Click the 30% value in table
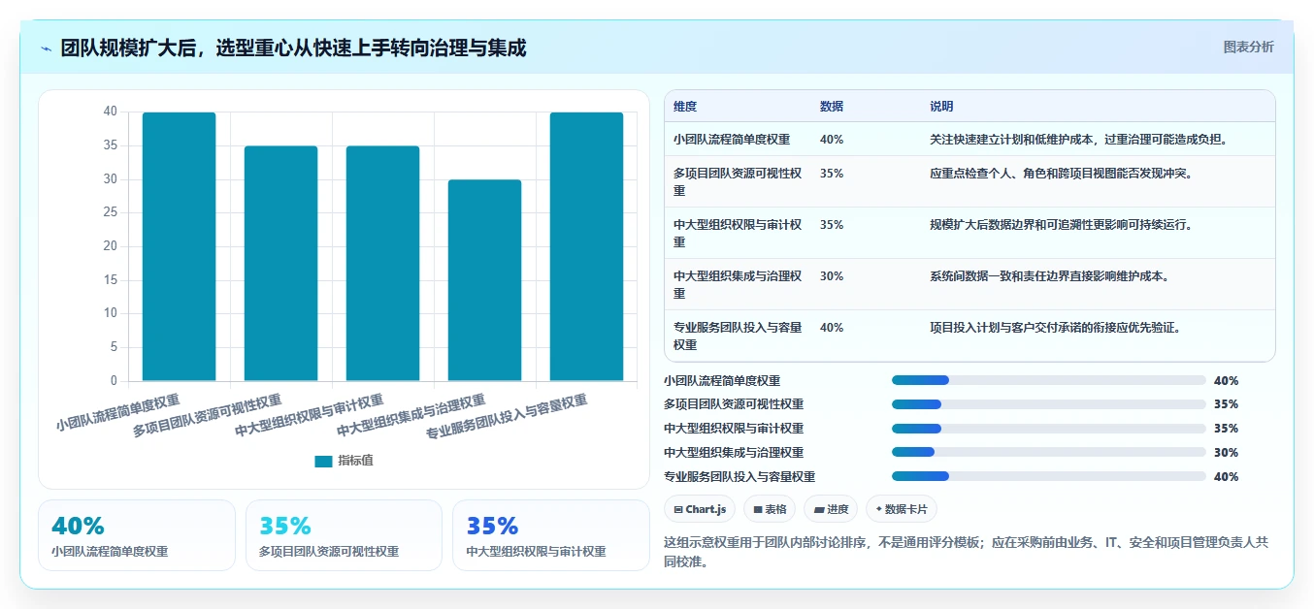This screenshot has width=1314, height=609. click(x=832, y=276)
